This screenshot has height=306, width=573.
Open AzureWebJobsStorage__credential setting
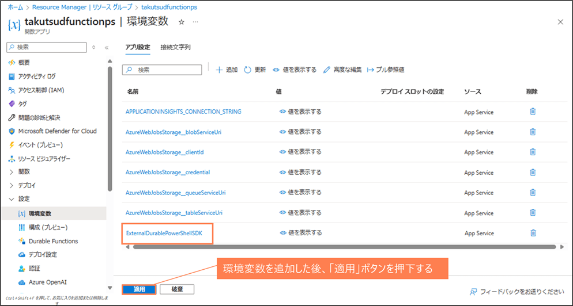(x=168, y=172)
